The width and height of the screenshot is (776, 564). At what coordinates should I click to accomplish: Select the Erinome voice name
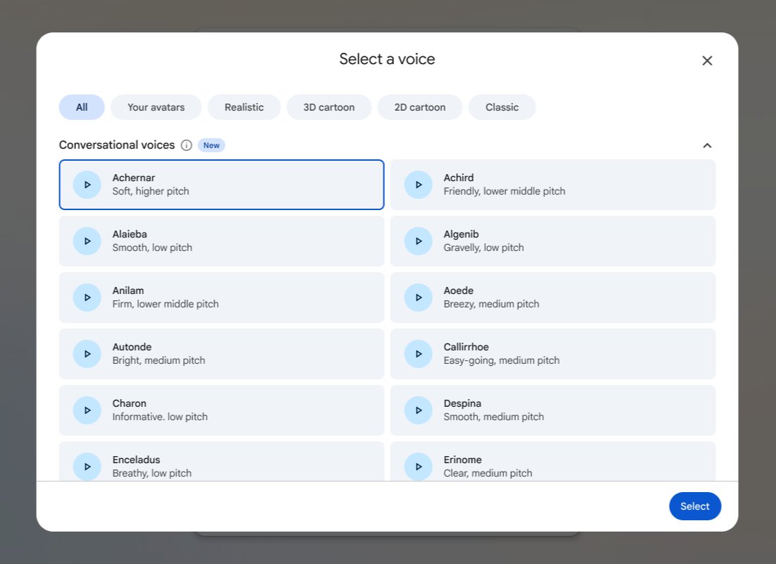point(463,460)
